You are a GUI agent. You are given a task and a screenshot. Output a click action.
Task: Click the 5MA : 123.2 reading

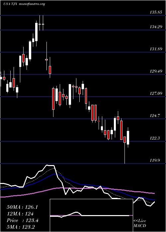coord(21,227)
